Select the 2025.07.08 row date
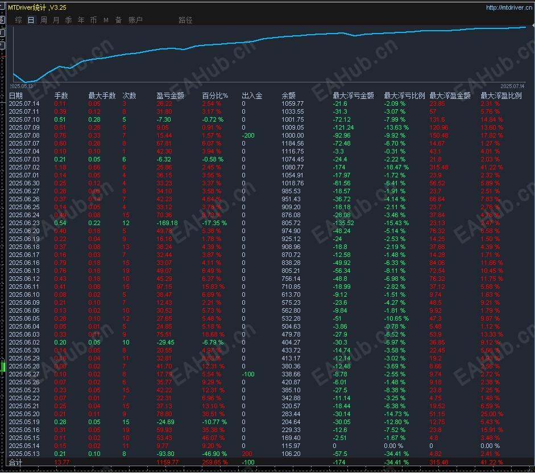535x473 pixels. click(x=24, y=135)
